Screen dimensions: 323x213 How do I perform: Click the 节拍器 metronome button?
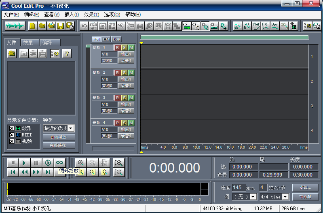(305, 197)
